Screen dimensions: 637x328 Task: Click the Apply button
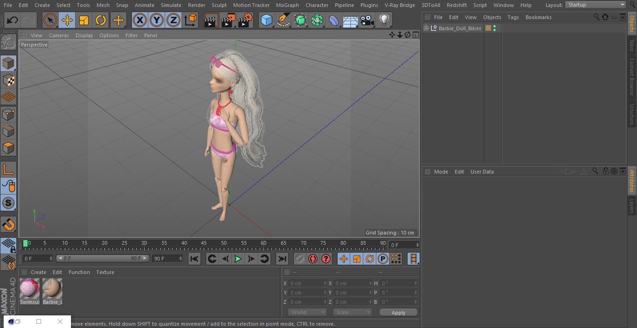click(x=398, y=313)
